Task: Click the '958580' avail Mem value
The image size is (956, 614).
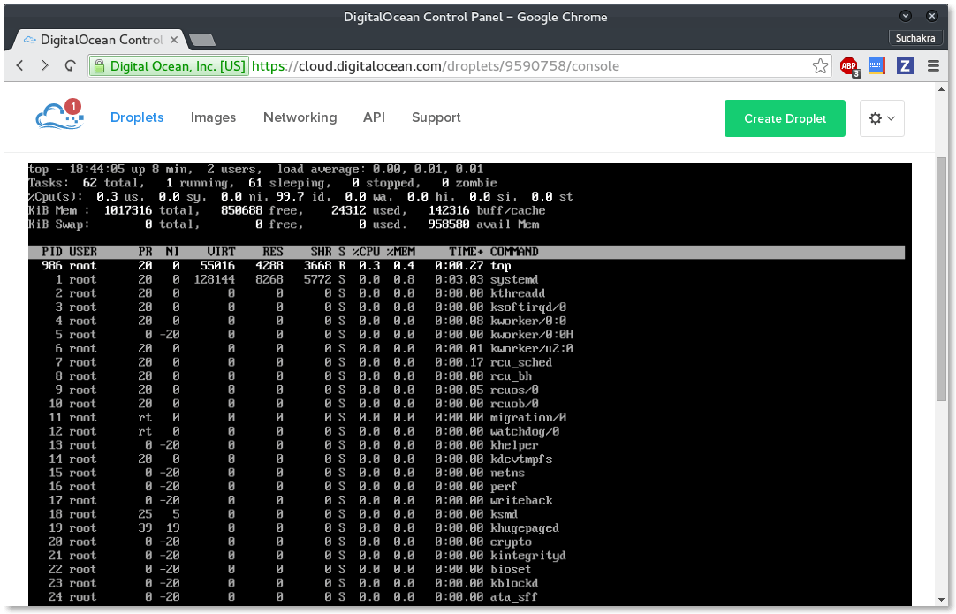Action: point(448,224)
